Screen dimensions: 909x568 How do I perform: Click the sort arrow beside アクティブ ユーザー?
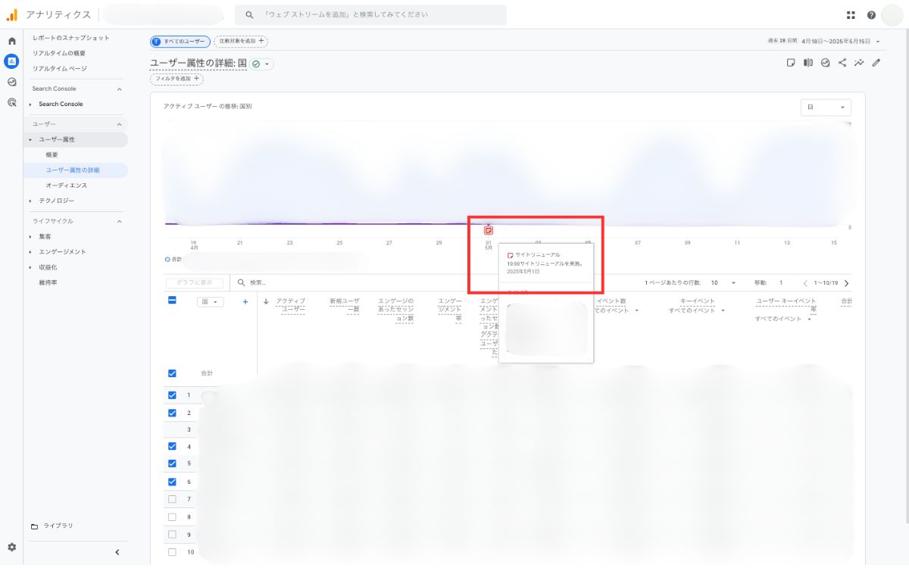click(x=266, y=301)
